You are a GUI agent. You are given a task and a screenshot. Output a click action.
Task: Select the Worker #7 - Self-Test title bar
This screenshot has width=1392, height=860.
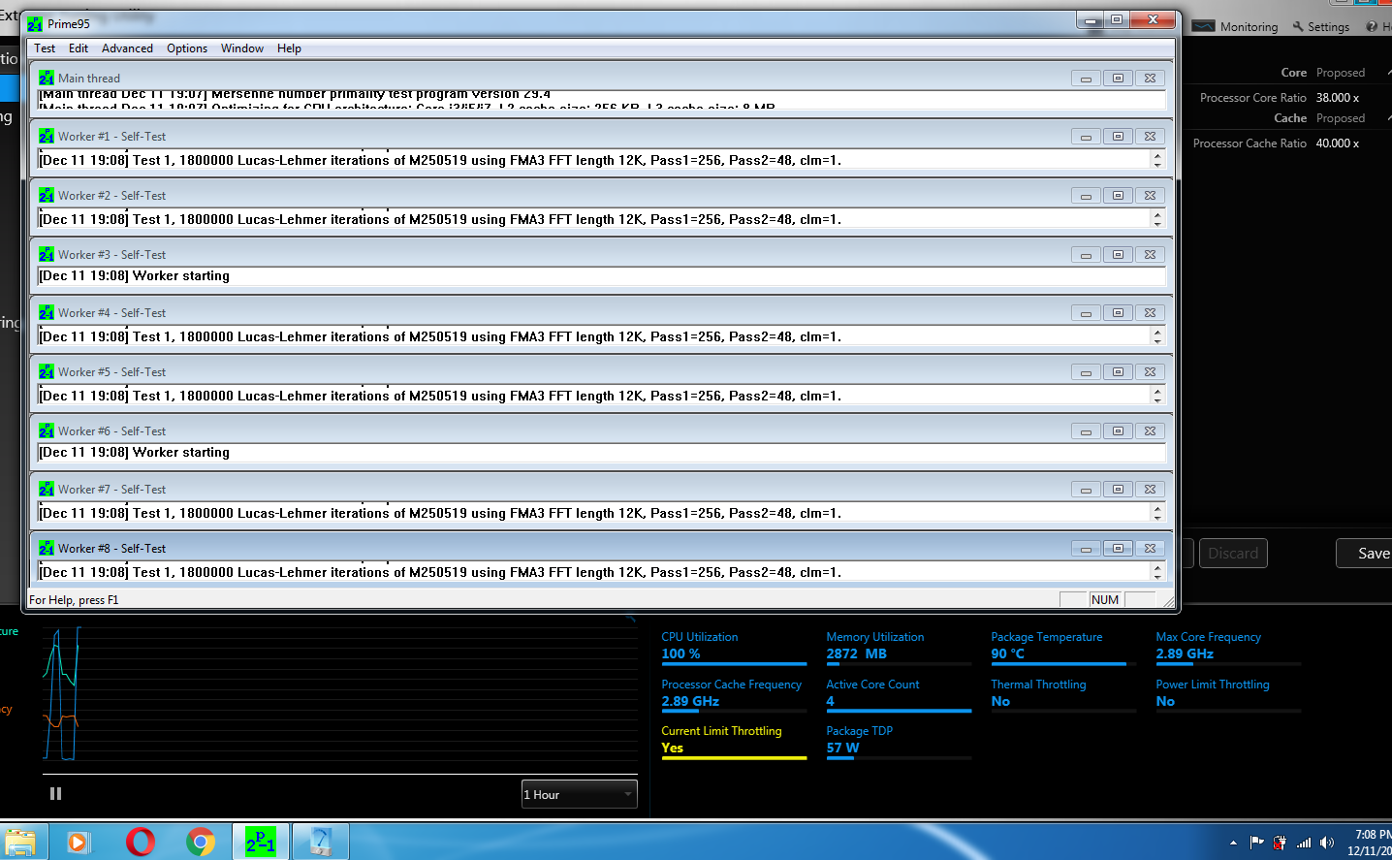601,490
